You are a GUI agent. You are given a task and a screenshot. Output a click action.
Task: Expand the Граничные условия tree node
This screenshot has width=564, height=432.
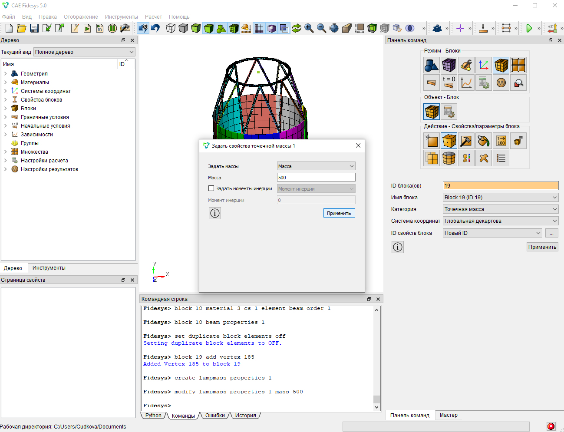point(6,117)
